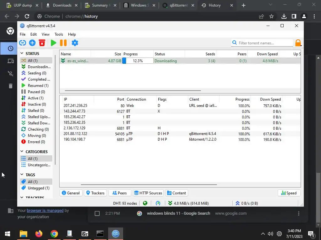Switch to Peers tab
Image resolution: width=321 pixels, height=240 pixels.
click(119, 193)
